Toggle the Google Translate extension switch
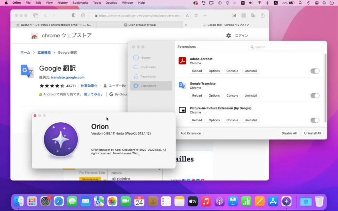The image size is (338, 211). point(315,96)
